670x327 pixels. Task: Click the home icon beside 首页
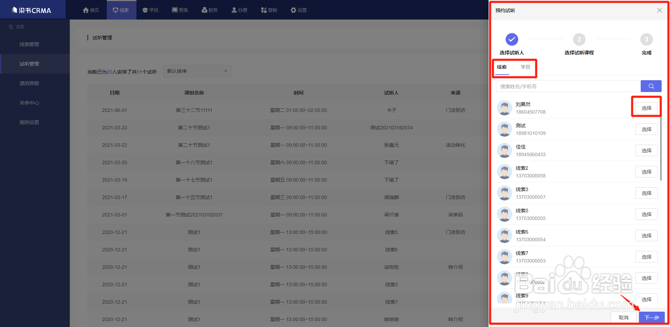coord(86,10)
